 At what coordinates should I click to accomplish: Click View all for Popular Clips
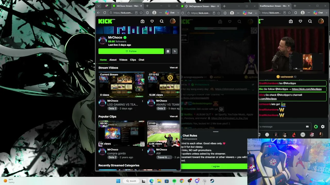click(174, 116)
